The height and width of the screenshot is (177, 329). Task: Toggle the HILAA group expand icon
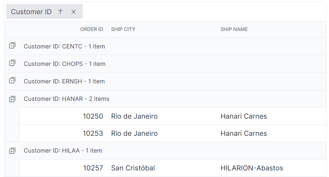(x=12, y=151)
